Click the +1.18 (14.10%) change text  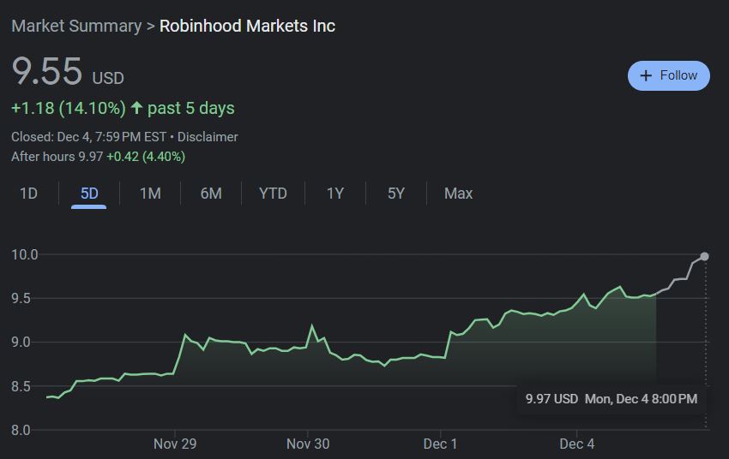click(x=69, y=108)
